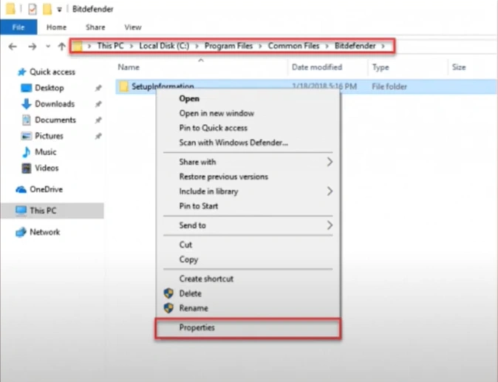This screenshot has height=382, width=498.
Task: Choose Open in new window
Action: tap(248, 113)
